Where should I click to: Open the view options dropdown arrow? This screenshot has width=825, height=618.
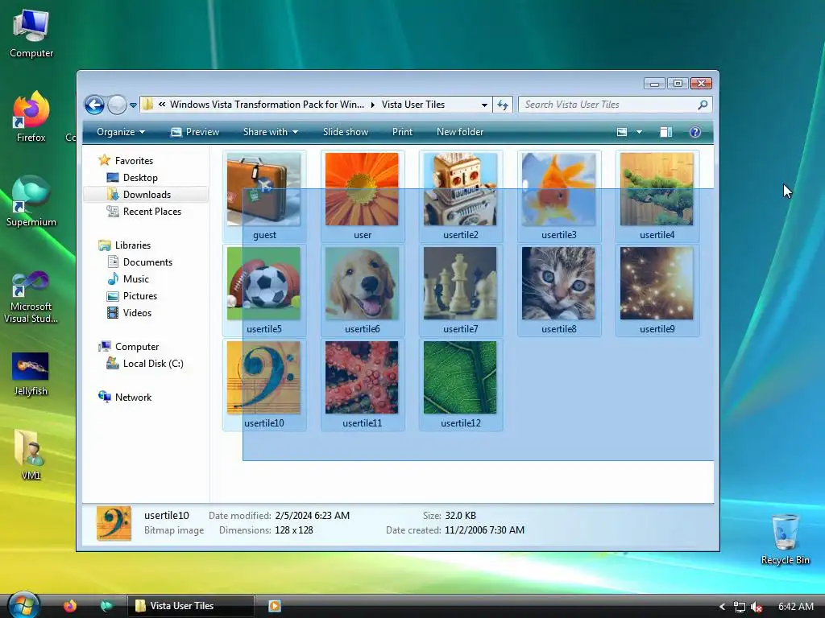click(x=639, y=132)
